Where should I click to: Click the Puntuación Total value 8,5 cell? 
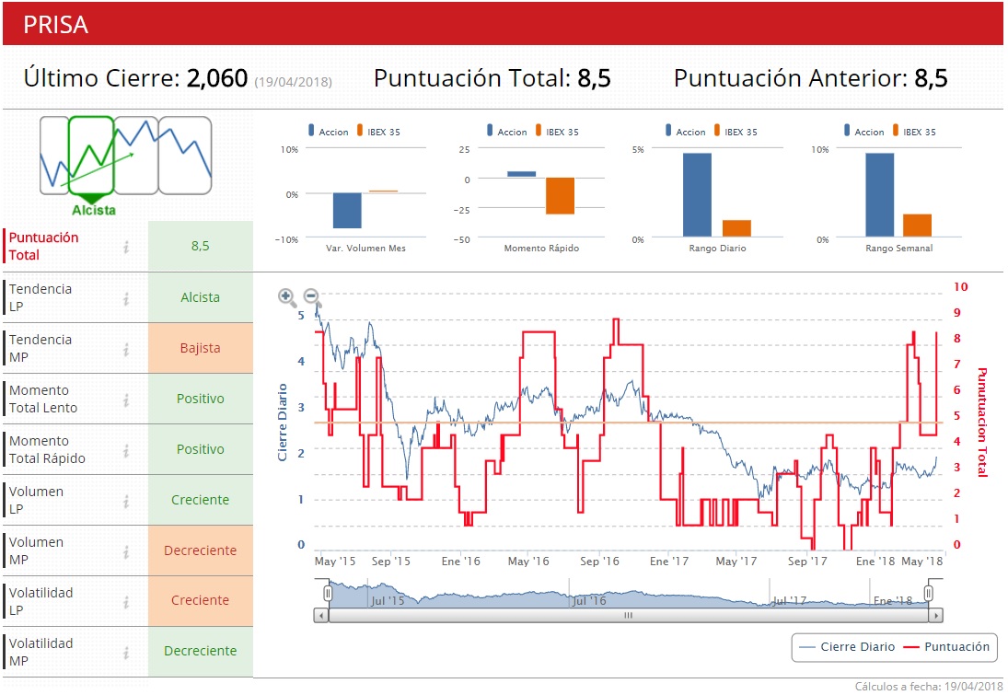(201, 246)
